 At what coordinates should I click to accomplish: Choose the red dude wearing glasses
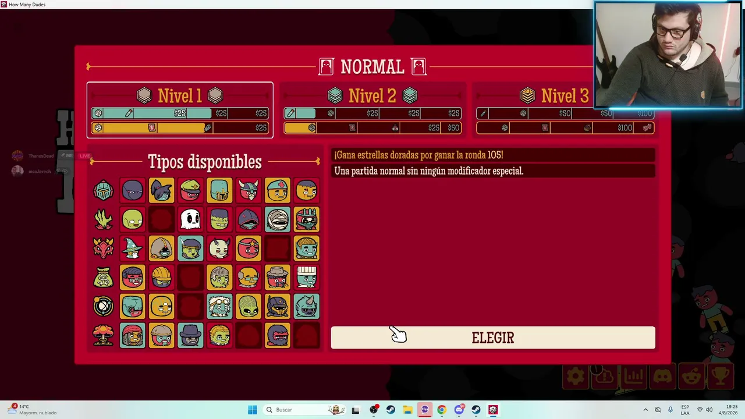click(x=133, y=278)
